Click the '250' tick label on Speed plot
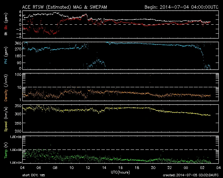 coord(18,123)
